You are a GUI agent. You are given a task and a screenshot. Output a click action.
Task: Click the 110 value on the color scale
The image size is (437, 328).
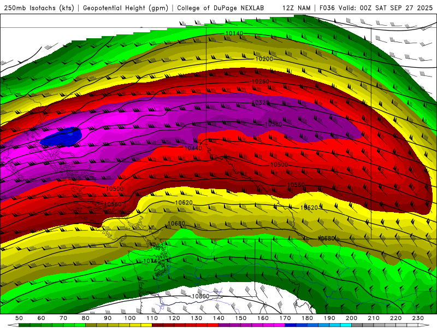coord(152,318)
